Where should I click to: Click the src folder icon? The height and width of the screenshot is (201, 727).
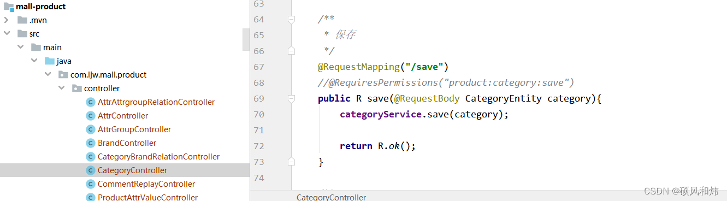(22, 34)
